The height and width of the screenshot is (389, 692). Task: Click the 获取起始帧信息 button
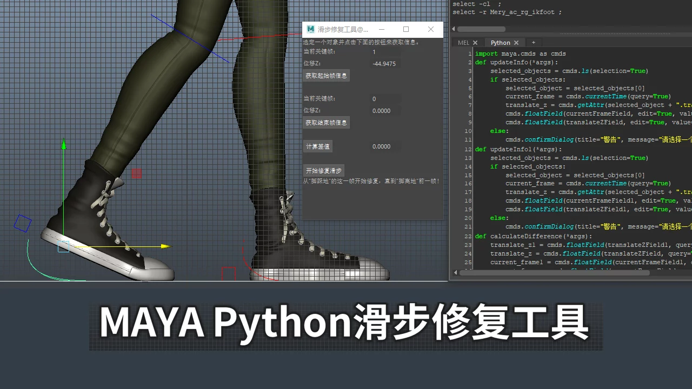tap(326, 76)
